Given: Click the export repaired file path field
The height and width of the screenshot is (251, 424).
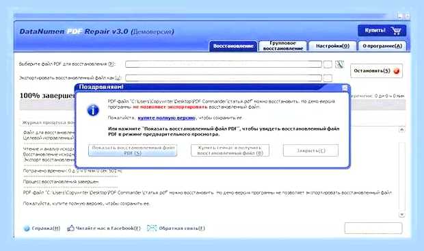Looking at the screenshot, I should pos(224,78).
